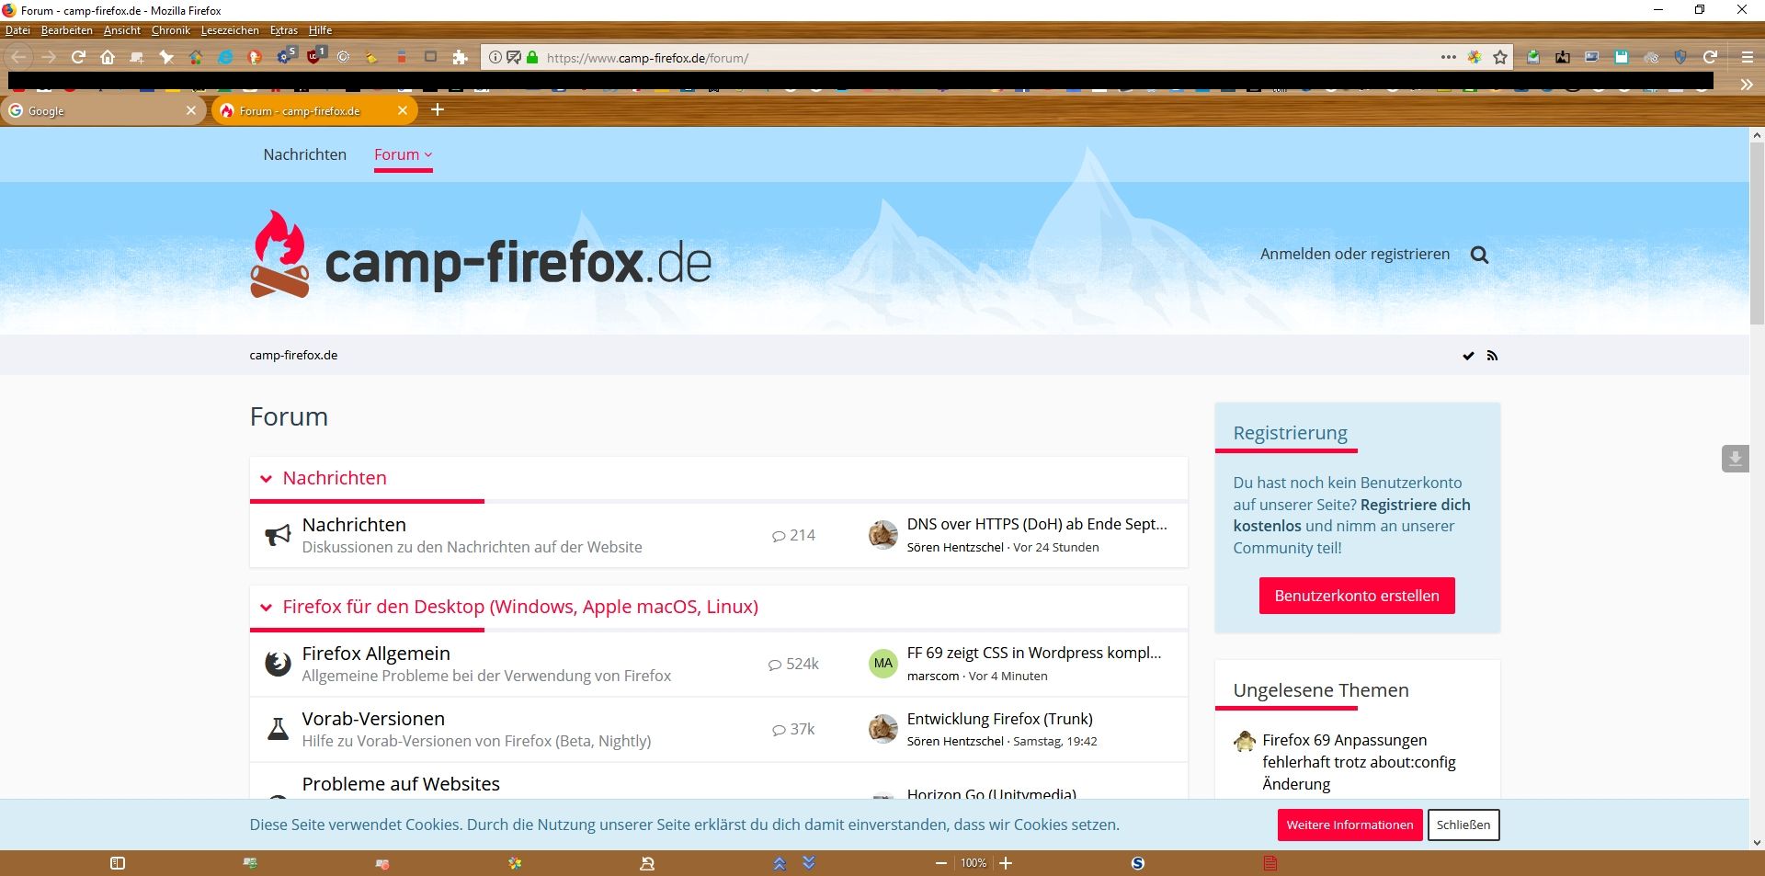Switch to the Google tab

(x=102, y=110)
